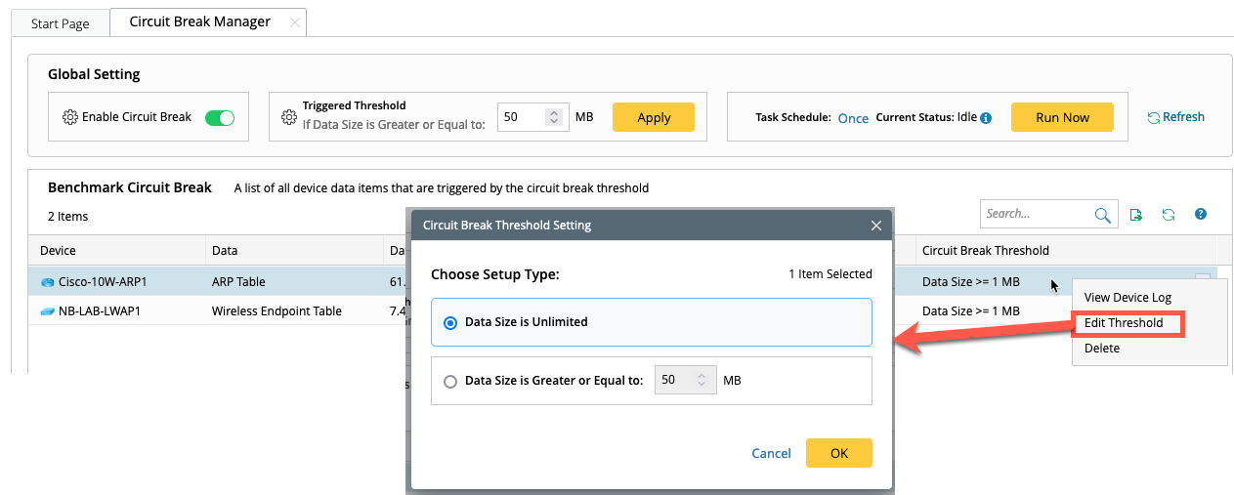This screenshot has width=1234, height=495.
Task: Click the gear icon beside Enable Circuit Break
Action: point(69,117)
